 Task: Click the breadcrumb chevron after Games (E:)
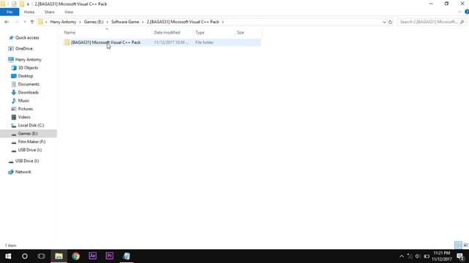click(108, 22)
